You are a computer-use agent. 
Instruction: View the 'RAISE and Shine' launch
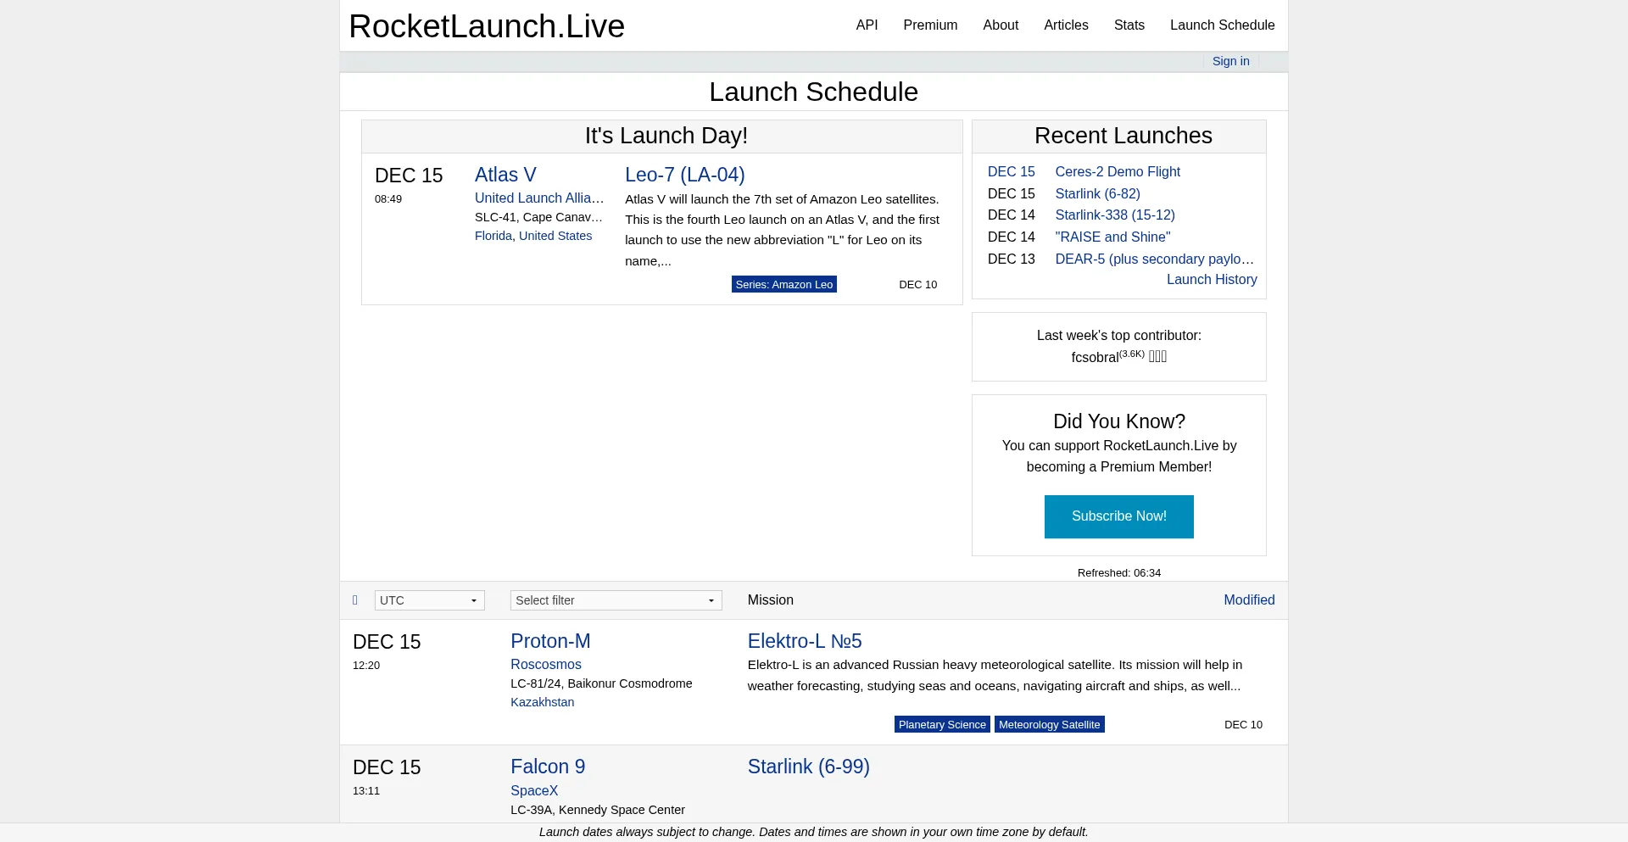pos(1112,237)
